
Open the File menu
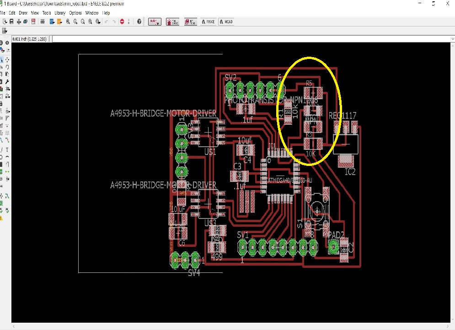tap(2, 13)
